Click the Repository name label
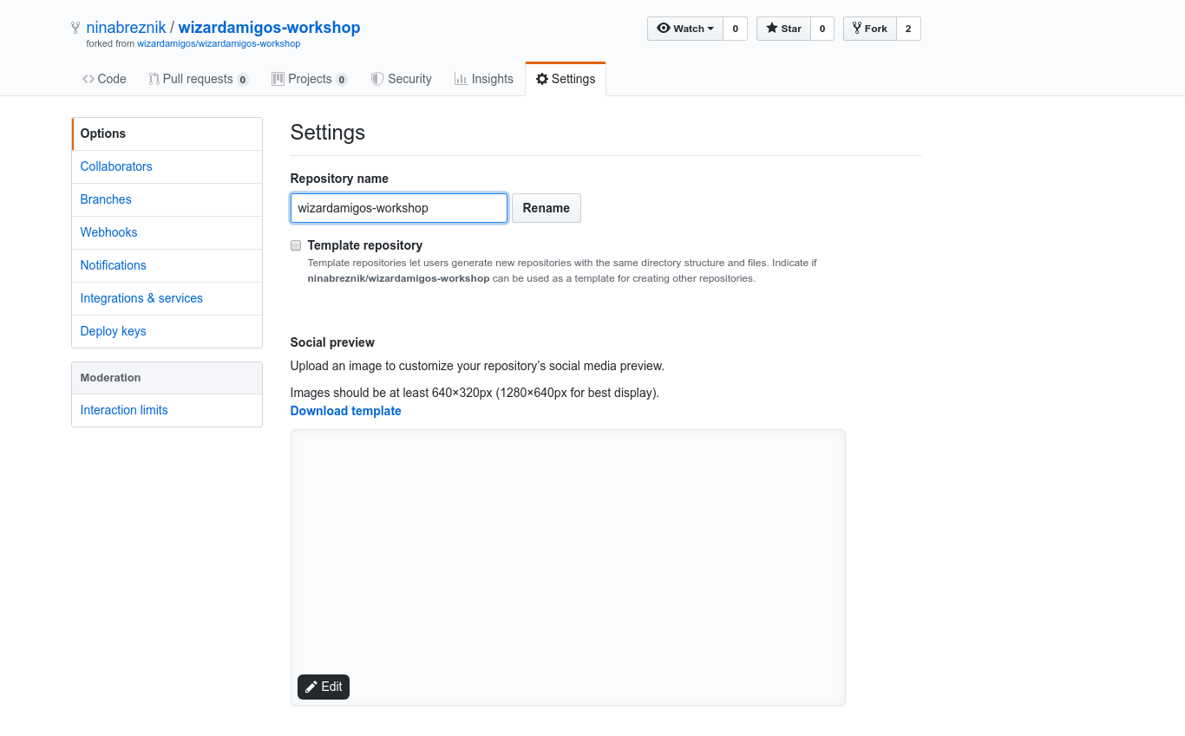The height and width of the screenshot is (736, 1185). pyautogui.click(x=339, y=179)
